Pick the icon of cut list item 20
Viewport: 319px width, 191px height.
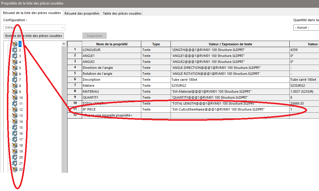[x=15, y=157]
